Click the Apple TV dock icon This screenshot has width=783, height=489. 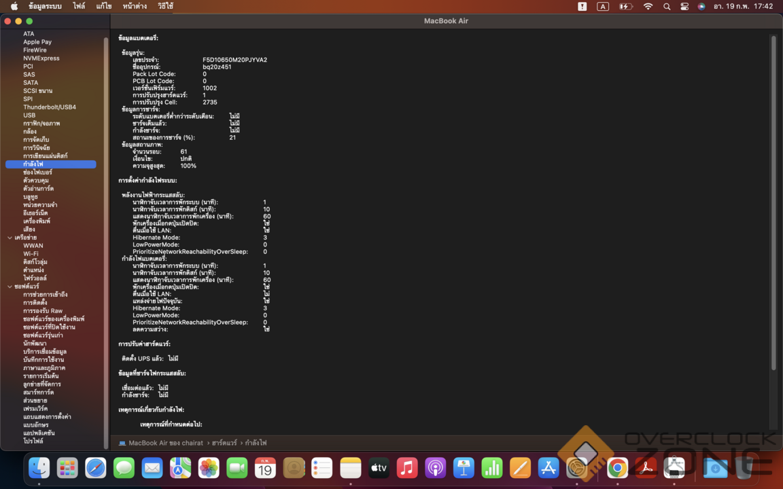pyautogui.click(x=379, y=468)
